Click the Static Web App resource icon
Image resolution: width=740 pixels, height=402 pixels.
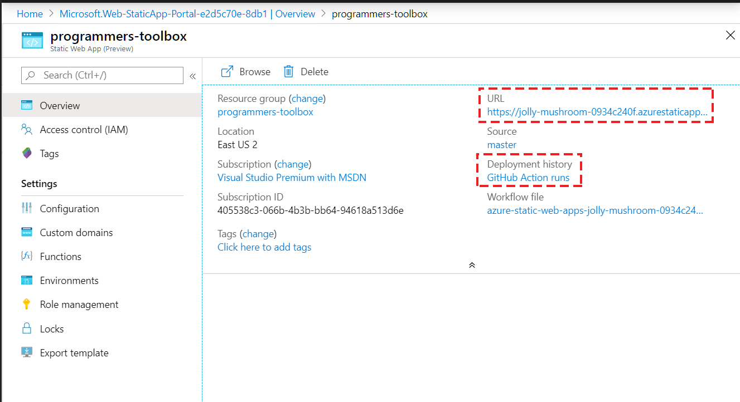click(32, 41)
